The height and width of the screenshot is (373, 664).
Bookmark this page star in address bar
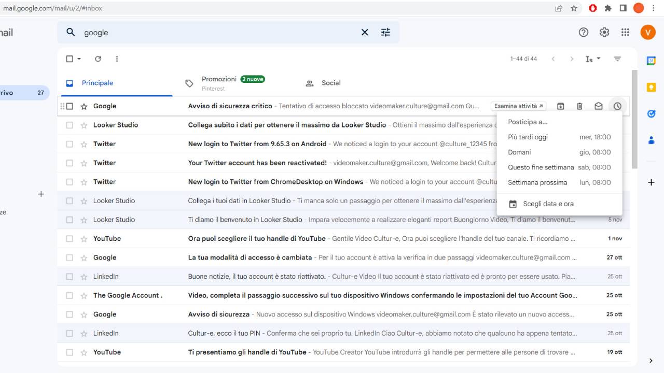coord(574,8)
